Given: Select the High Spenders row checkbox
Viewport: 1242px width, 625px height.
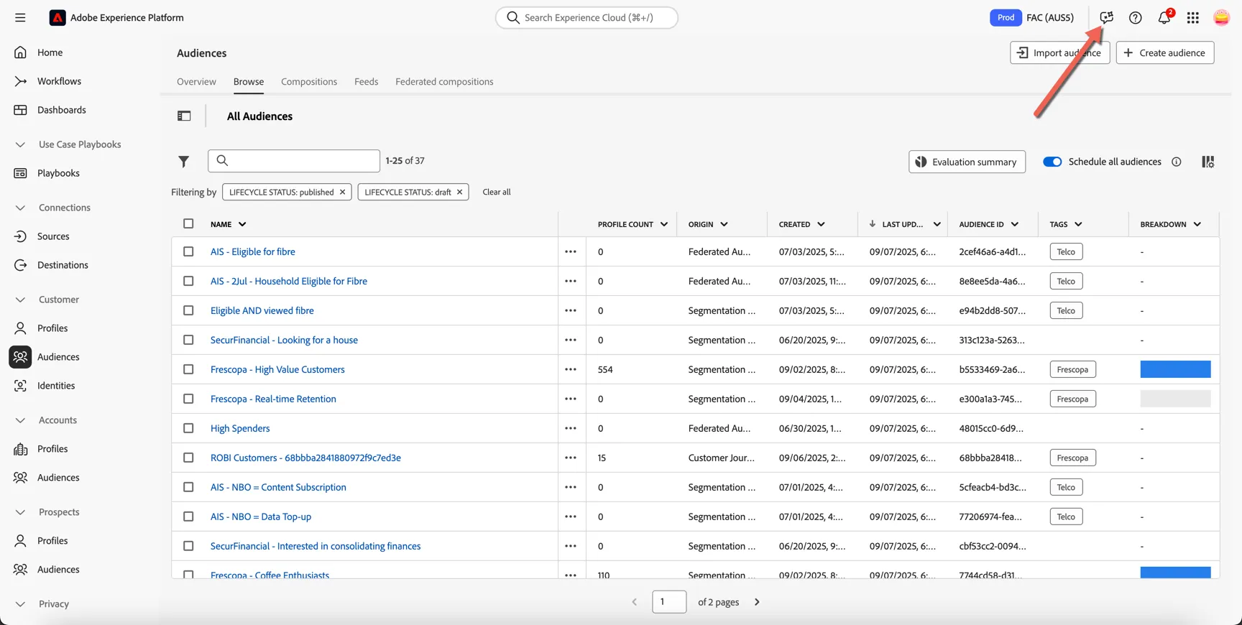Looking at the screenshot, I should (x=188, y=428).
